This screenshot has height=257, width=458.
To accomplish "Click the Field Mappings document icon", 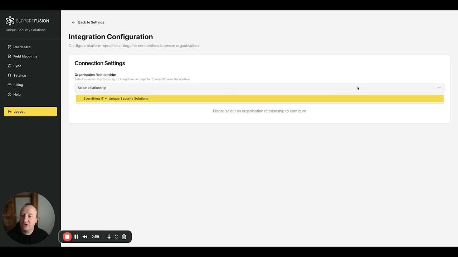I will point(10,56).
